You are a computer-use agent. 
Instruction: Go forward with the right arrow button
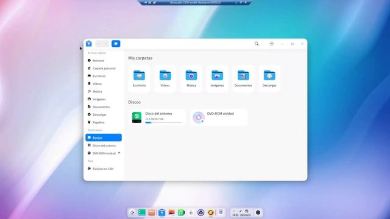105,44
